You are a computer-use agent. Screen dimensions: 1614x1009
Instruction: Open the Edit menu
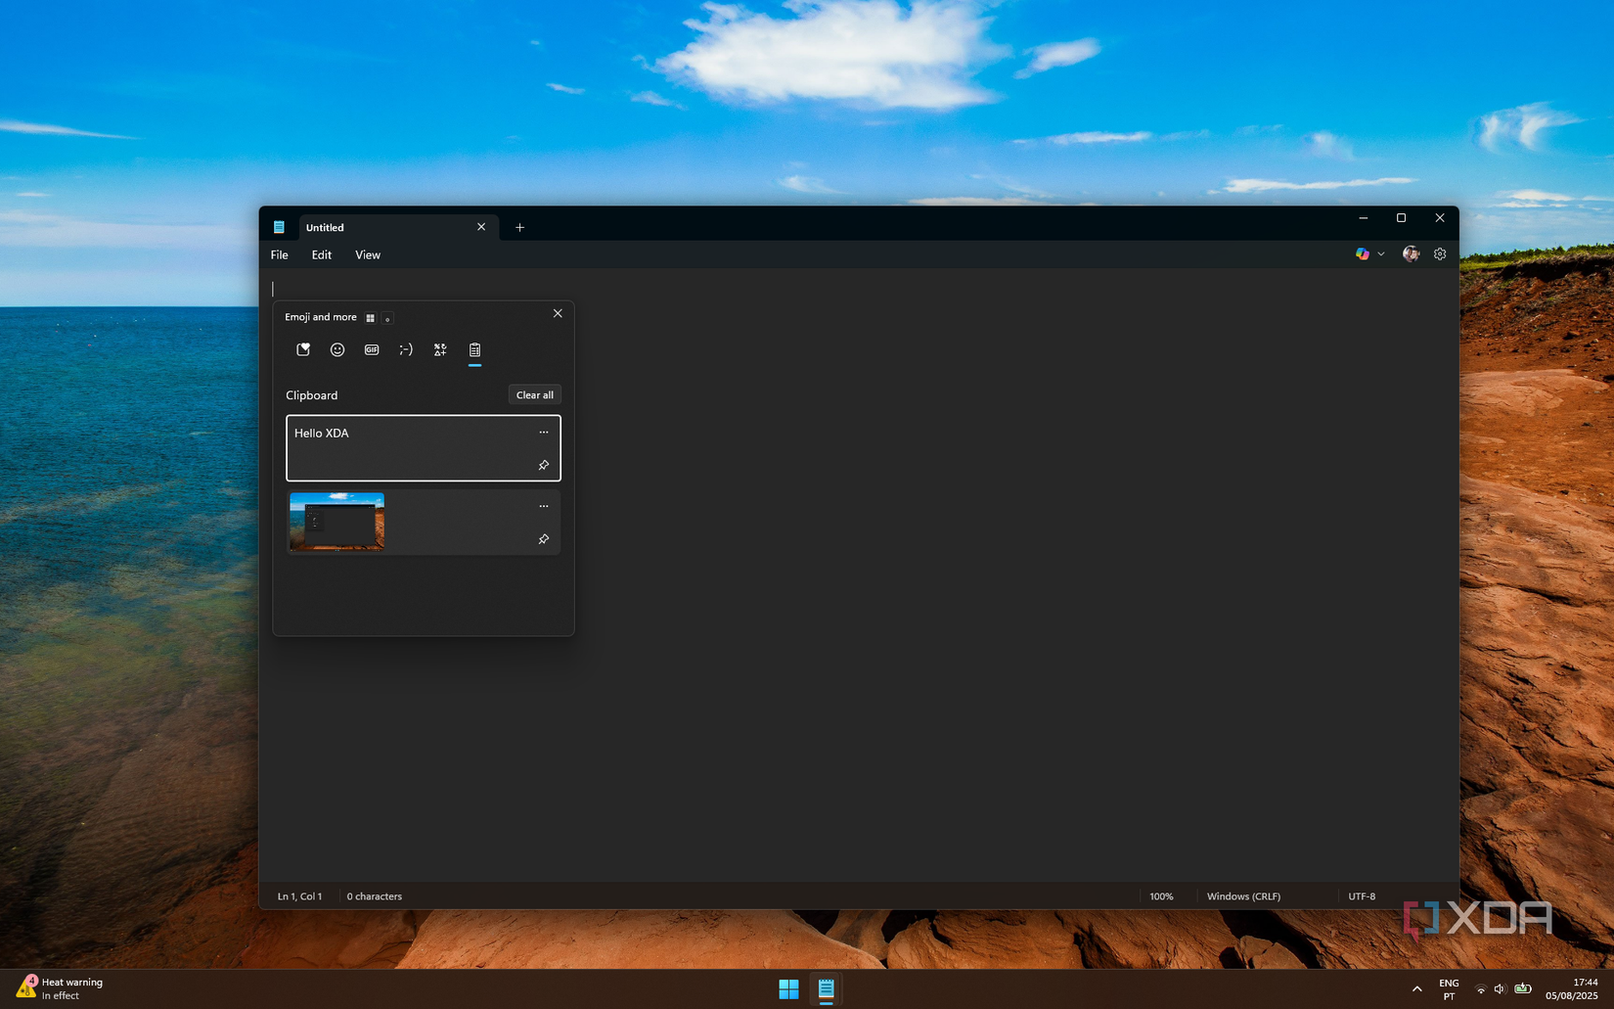click(x=321, y=254)
